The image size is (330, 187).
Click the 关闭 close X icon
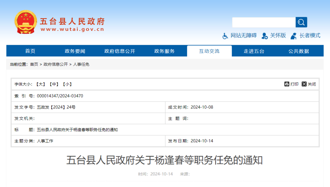pyautogui.click(x=304, y=84)
